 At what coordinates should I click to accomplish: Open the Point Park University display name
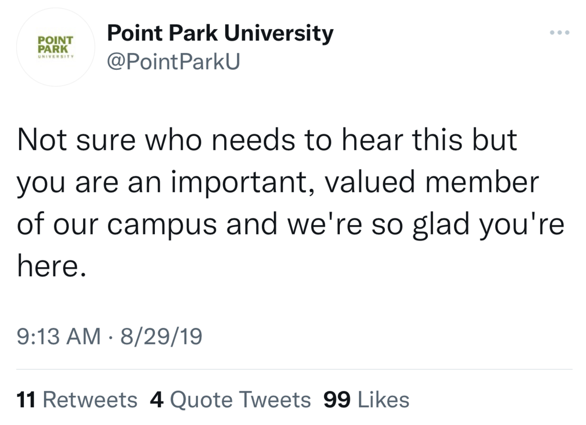(220, 34)
